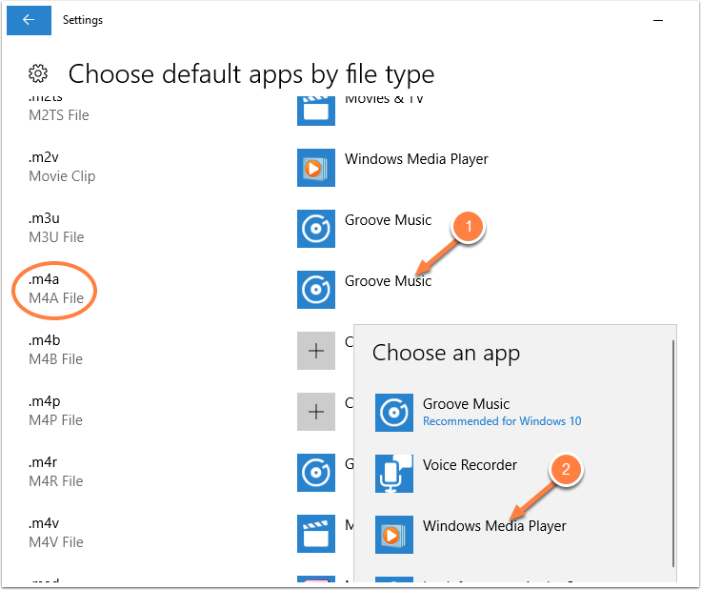Click the .m3u file extension text
This screenshot has width=701, height=590.
[x=44, y=218]
